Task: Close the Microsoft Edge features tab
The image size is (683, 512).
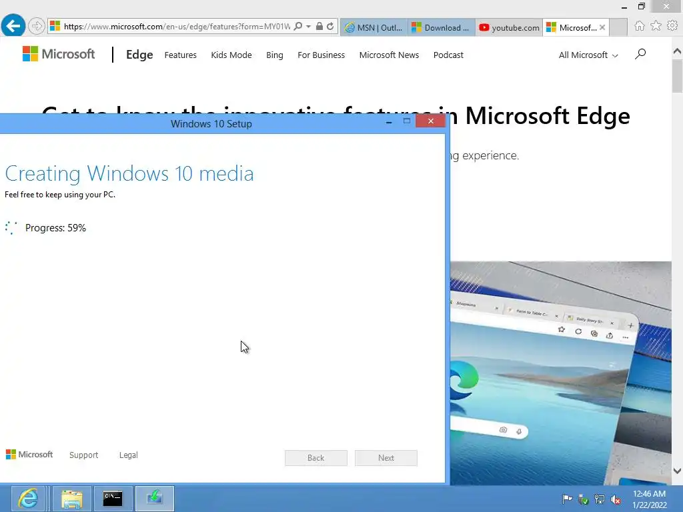Action: [602, 27]
